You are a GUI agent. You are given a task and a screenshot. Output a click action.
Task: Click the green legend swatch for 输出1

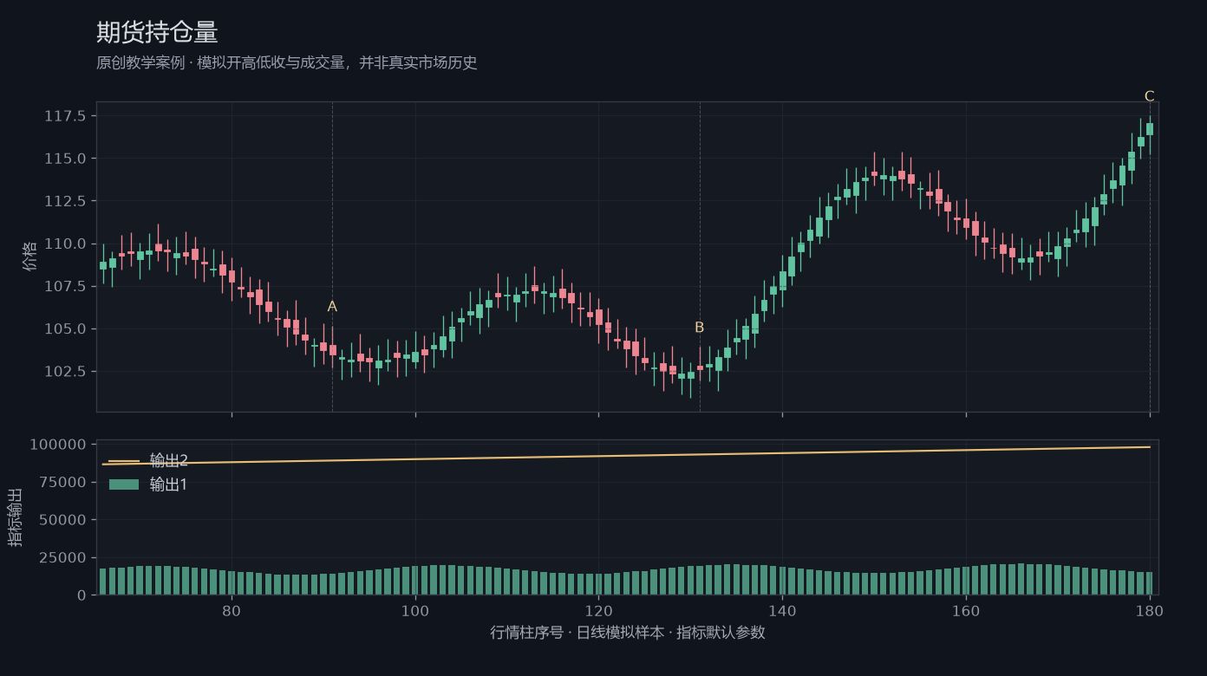coord(124,484)
